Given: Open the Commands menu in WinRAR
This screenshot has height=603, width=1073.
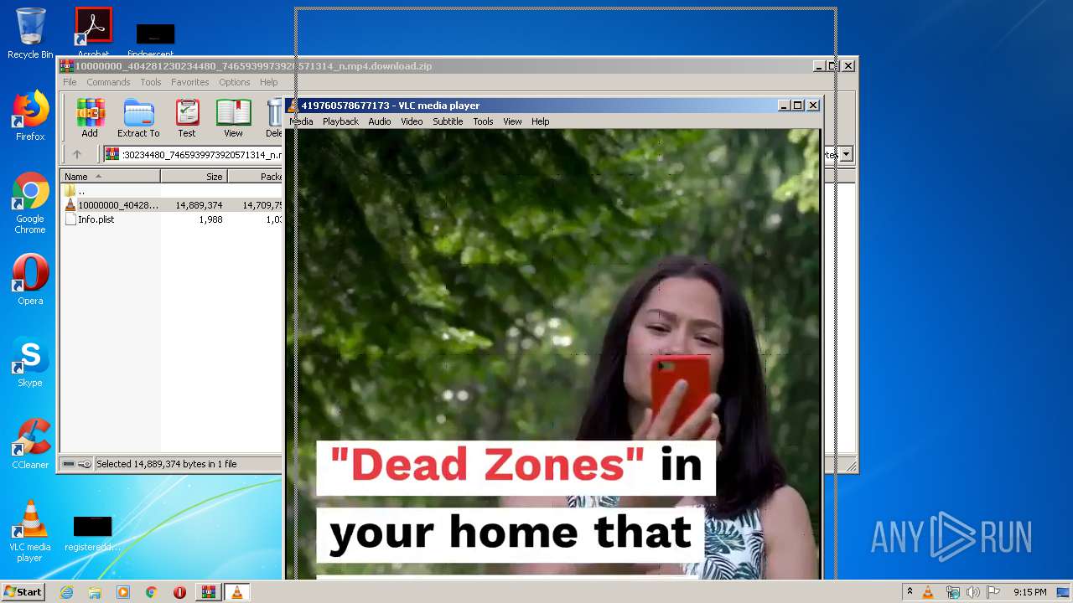Looking at the screenshot, I should (108, 82).
